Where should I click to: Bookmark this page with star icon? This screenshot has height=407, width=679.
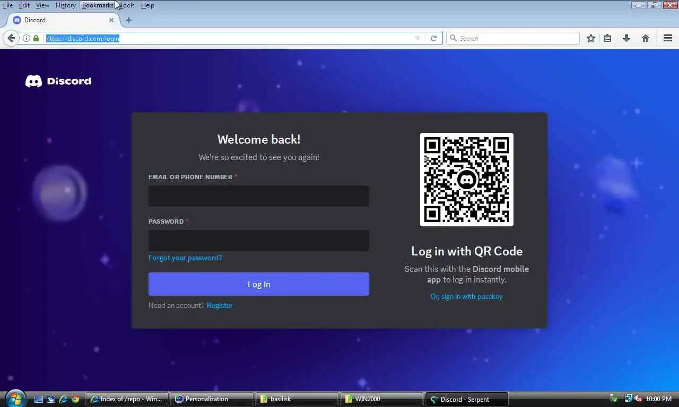[590, 38]
